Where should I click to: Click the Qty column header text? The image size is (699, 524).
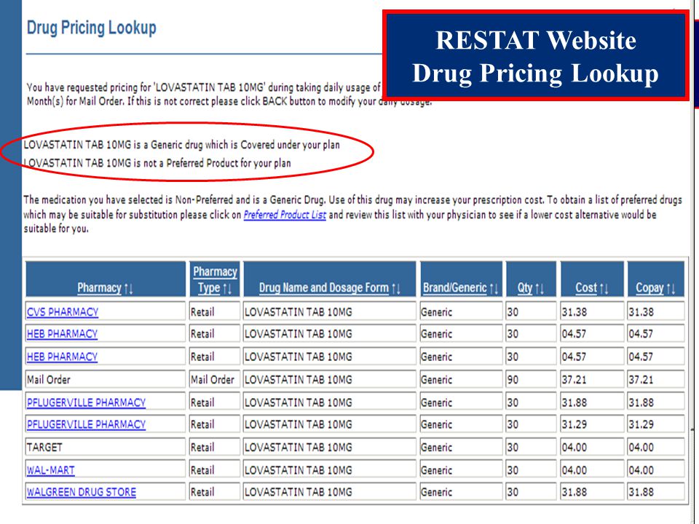click(x=525, y=288)
